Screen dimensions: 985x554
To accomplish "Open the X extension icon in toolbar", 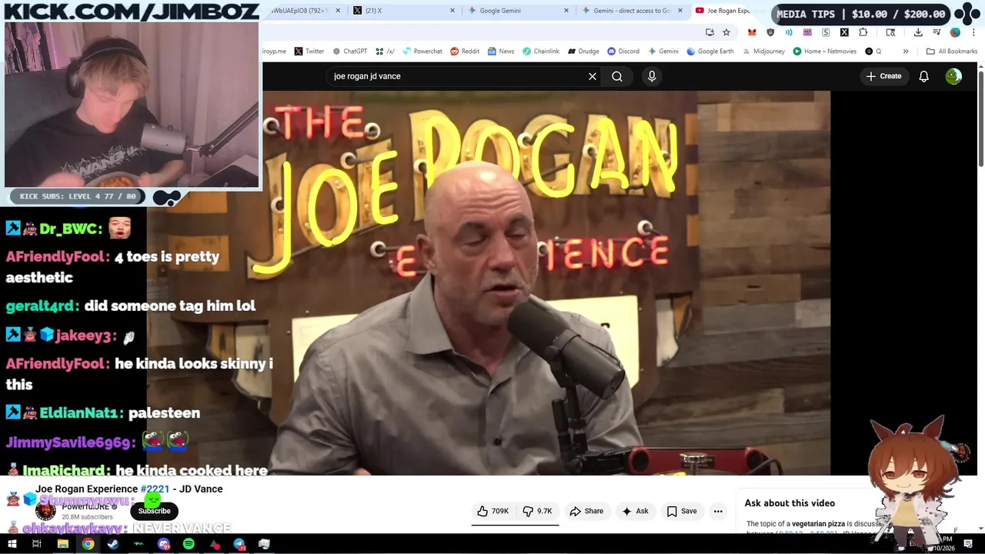I will click(844, 32).
